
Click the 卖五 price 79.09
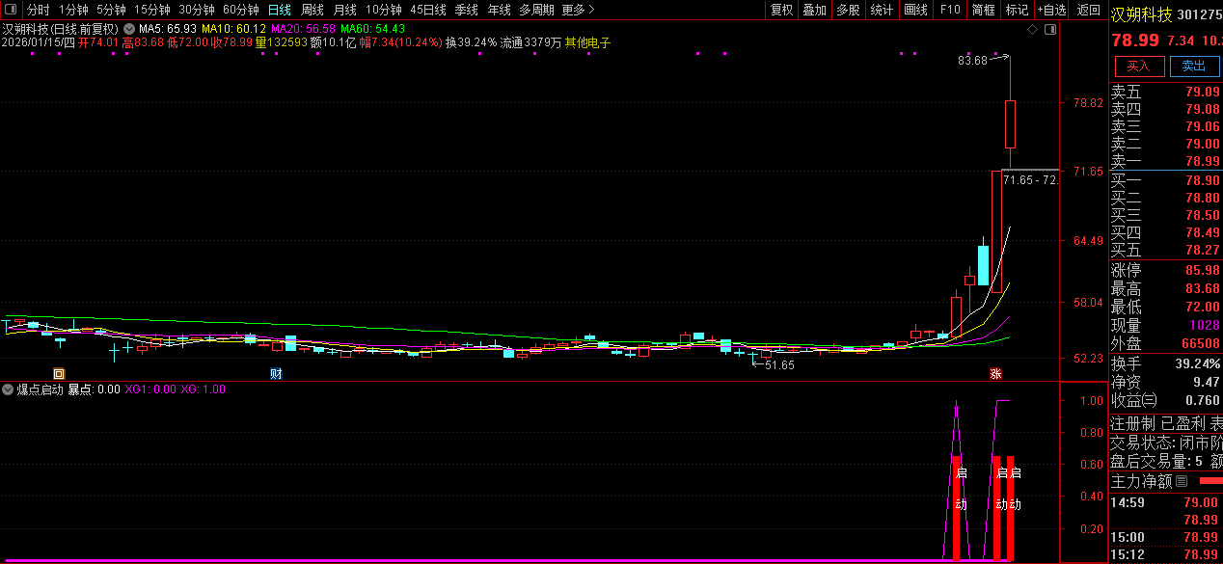[x=1202, y=92]
